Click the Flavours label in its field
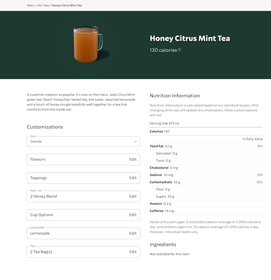271x280 pixels. tap(37, 159)
